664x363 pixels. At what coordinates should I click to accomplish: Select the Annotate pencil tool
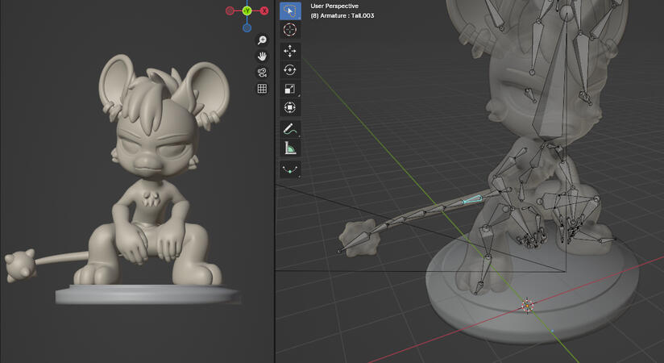click(x=290, y=129)
